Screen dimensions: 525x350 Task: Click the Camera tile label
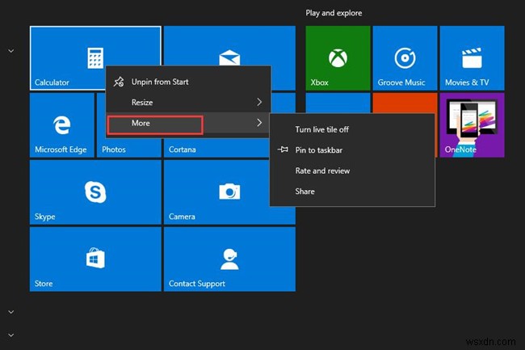pos(182,217)
